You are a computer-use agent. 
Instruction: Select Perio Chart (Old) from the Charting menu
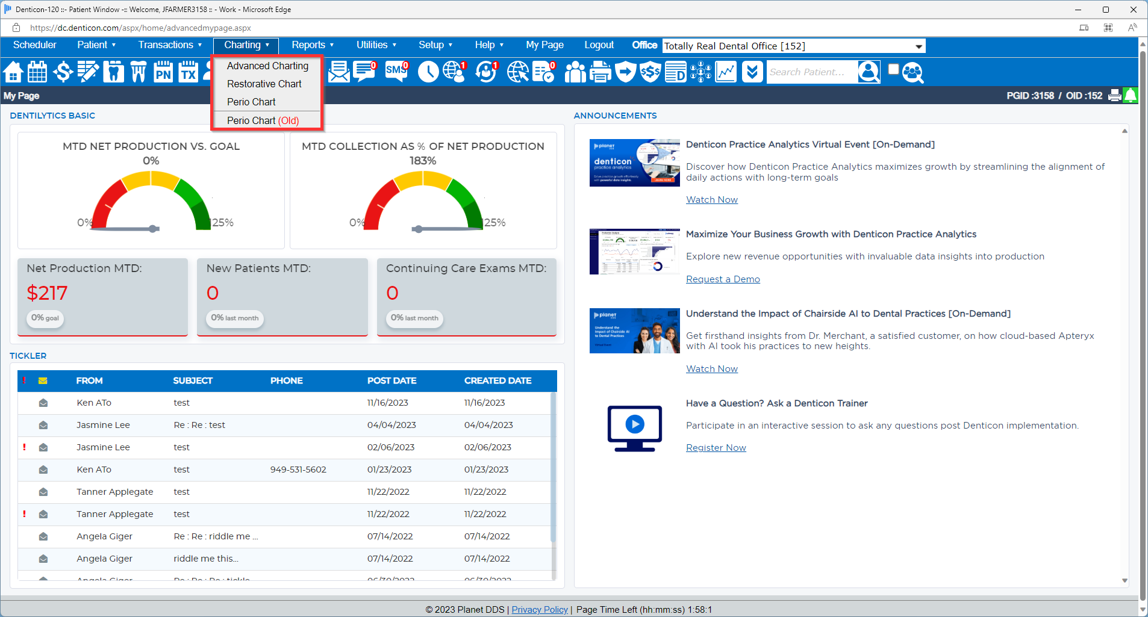point(263,120)
